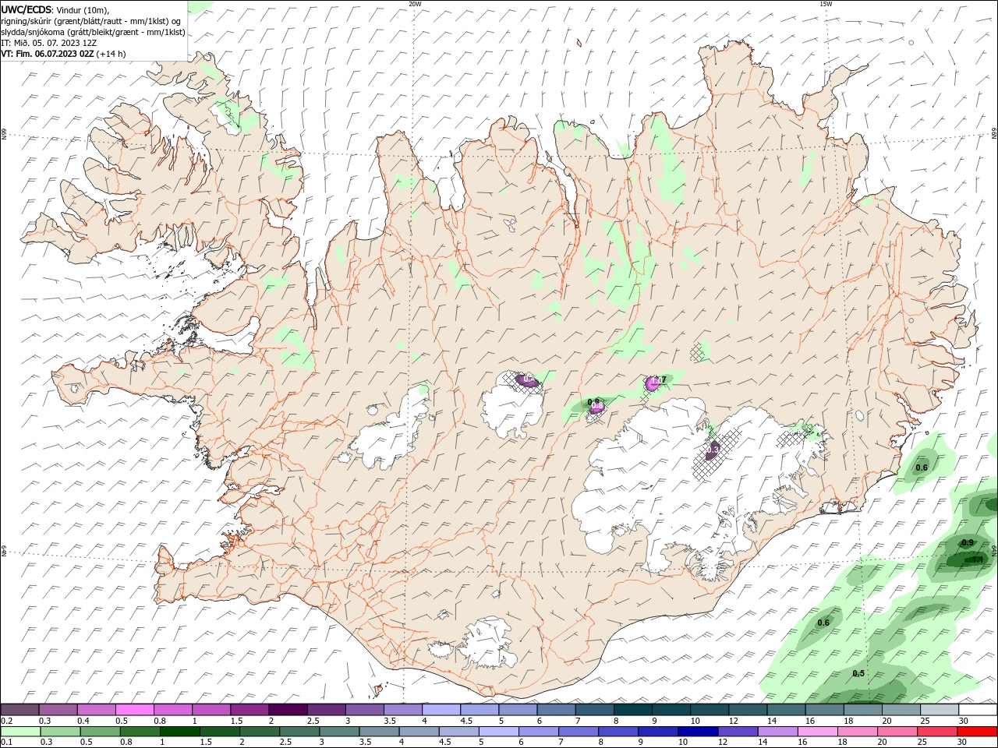Click the purple cell on the central ice cap
Screen dimensions: 998x748
[x=529, y=380]
